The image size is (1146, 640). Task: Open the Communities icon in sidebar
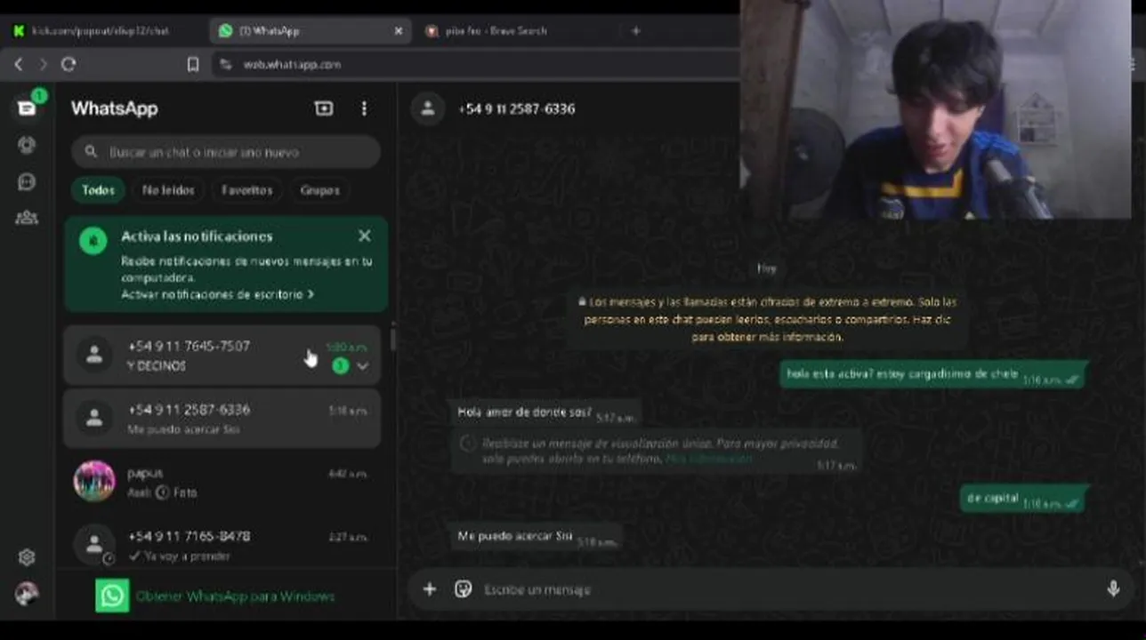[x=27, y=218]
